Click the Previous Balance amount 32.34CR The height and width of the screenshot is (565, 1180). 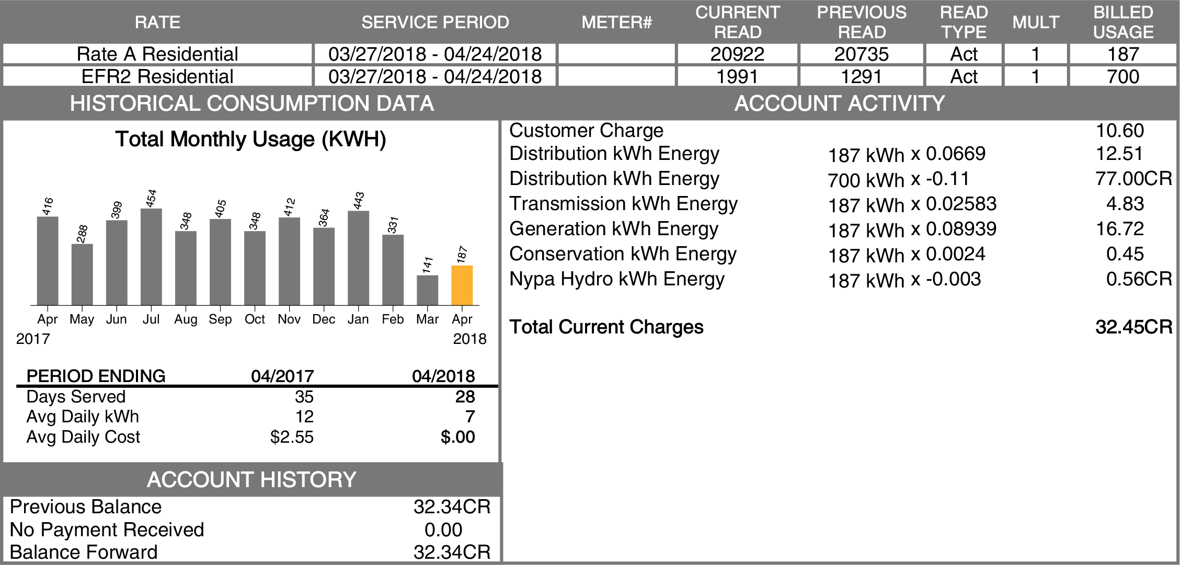click(x=452, y=507)
